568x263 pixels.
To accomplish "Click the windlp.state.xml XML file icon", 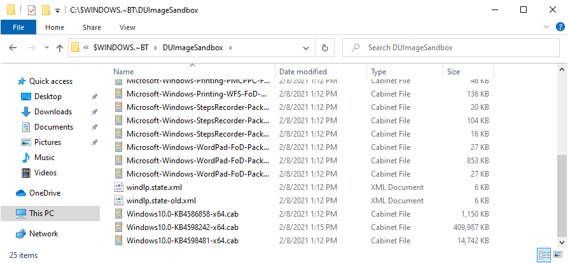I will [x=119, y=187].
